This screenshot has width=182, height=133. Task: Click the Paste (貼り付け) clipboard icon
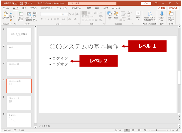pos(5,14)
